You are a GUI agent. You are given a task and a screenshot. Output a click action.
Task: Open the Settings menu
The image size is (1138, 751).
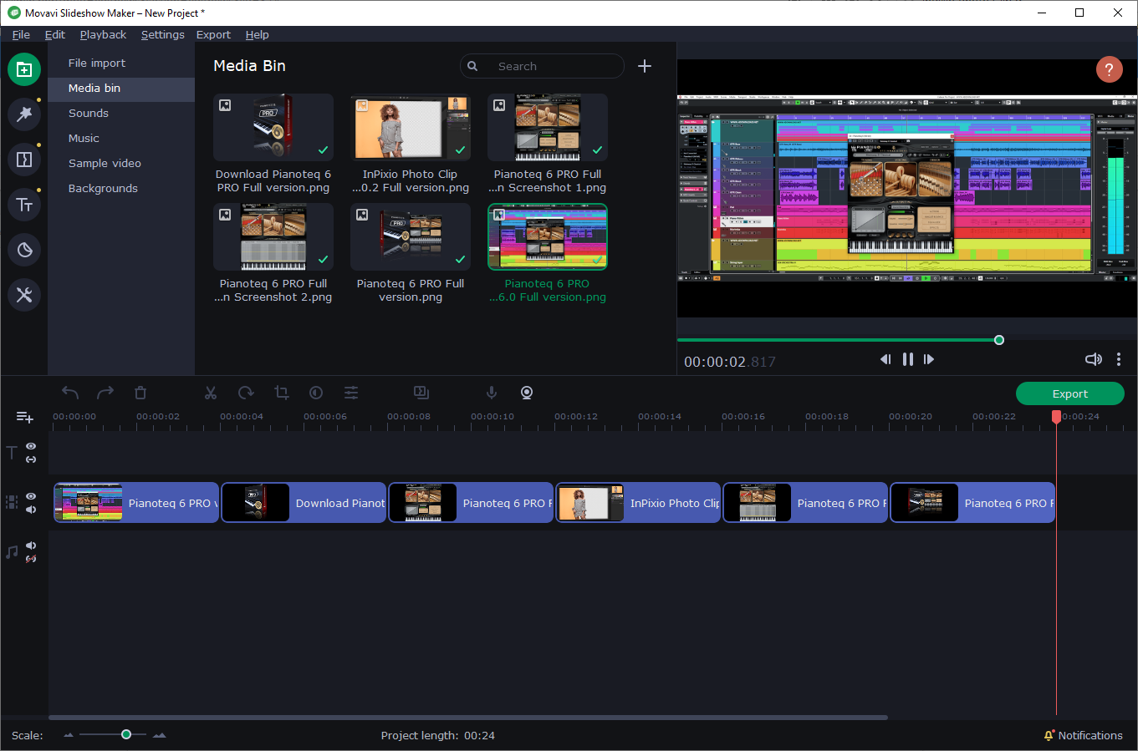coord(163,34)
